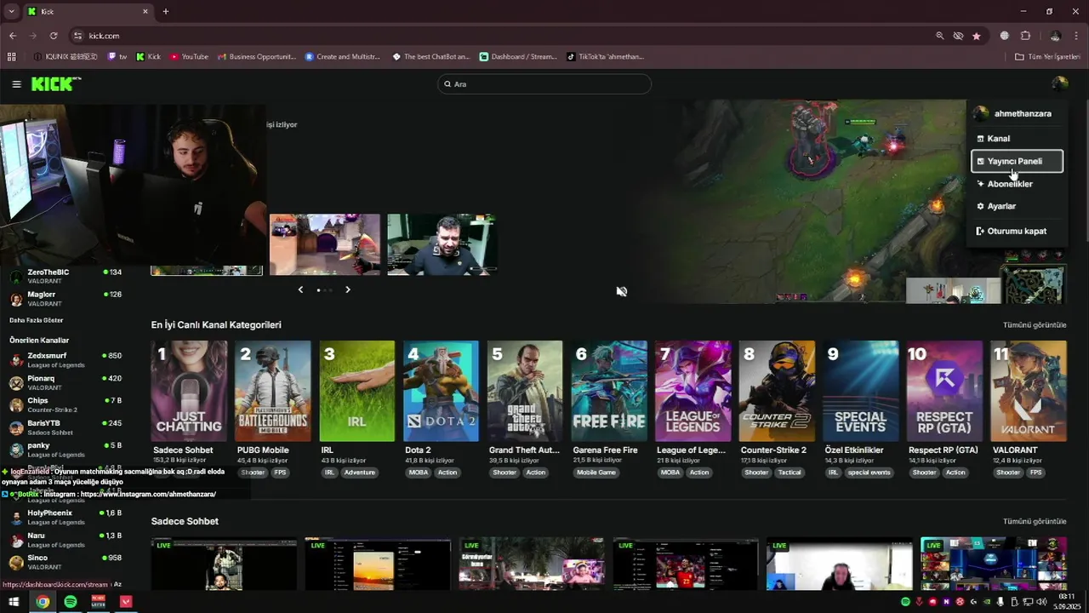The width and height of the screenshot is (1089, 613).
Task: Click the Ara search field on Kick
Action: coord(544,84)
